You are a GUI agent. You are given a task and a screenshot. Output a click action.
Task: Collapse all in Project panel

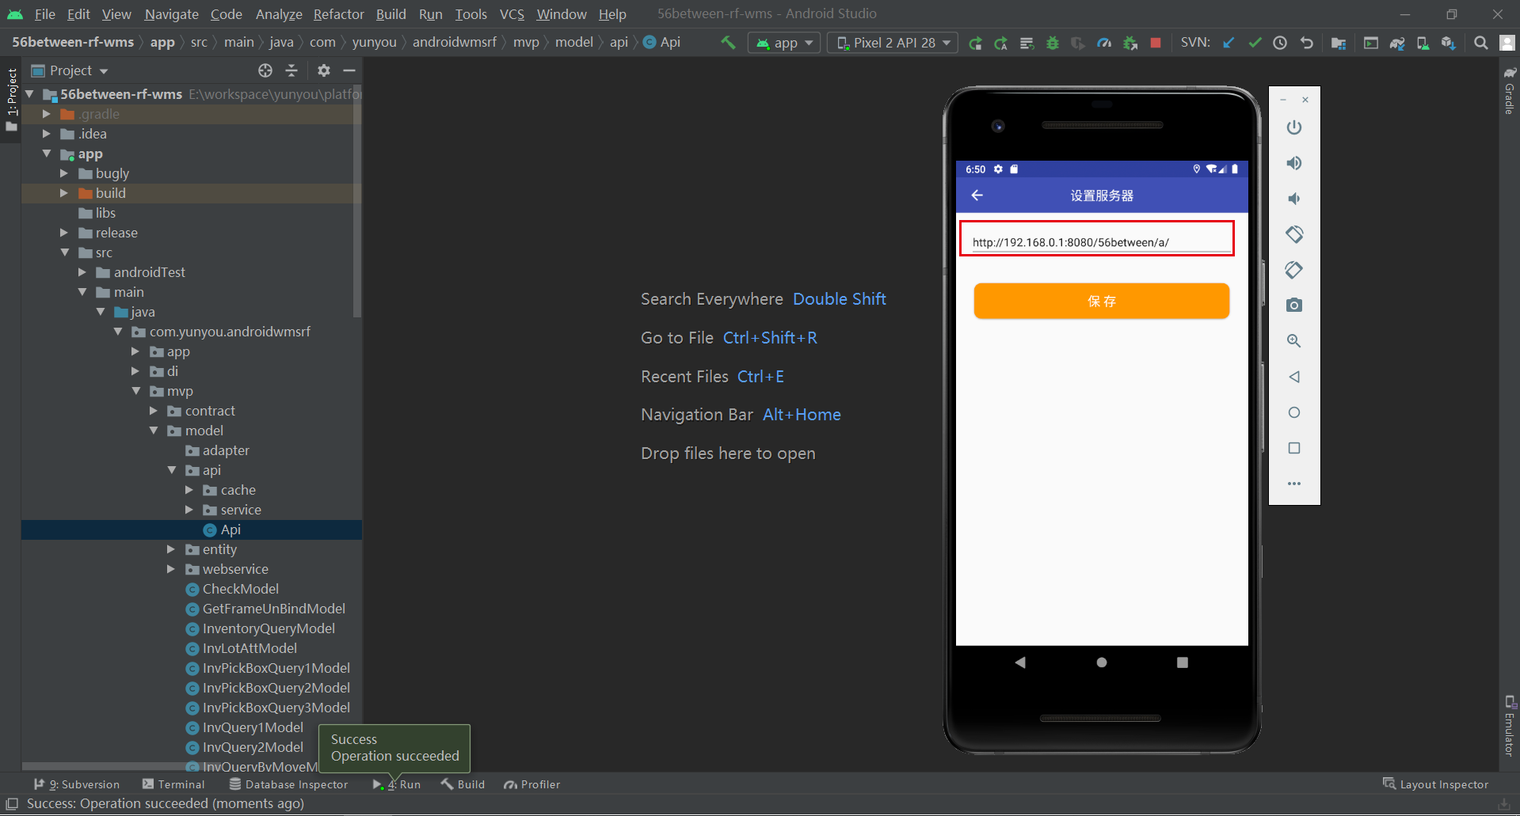pyautogui.click(x=291, y=70)
